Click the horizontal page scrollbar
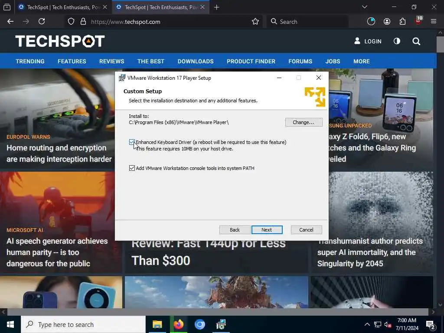 [x=218, y=312]
